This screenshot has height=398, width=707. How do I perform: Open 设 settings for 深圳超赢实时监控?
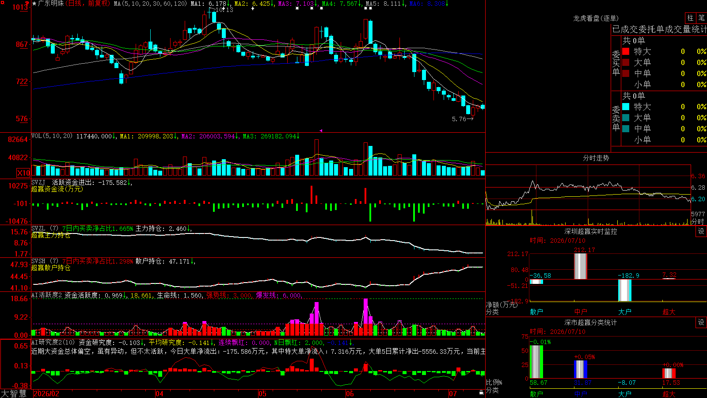coord(701,231)
